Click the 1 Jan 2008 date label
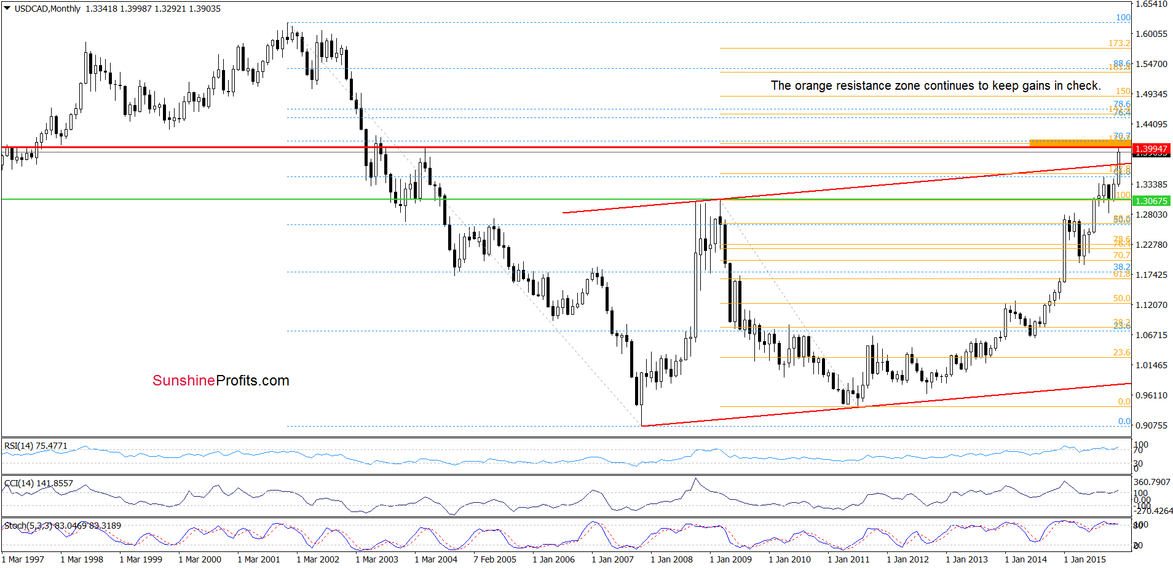1173x568 pixels. coord(672,559)
